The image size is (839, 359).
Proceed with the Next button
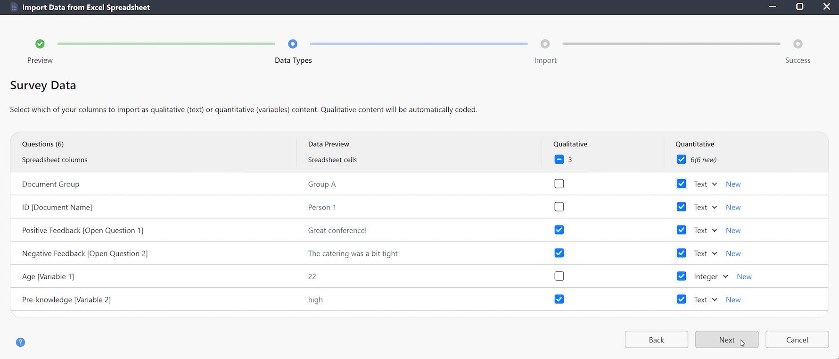pyautogui.click(x=727, y=340)
